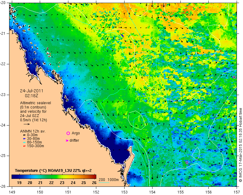Image resolution: width=243 pixels, height=195 pixels.
Task: Click the black 0-30m arrow legend symbol
Action: coord(24,135)
